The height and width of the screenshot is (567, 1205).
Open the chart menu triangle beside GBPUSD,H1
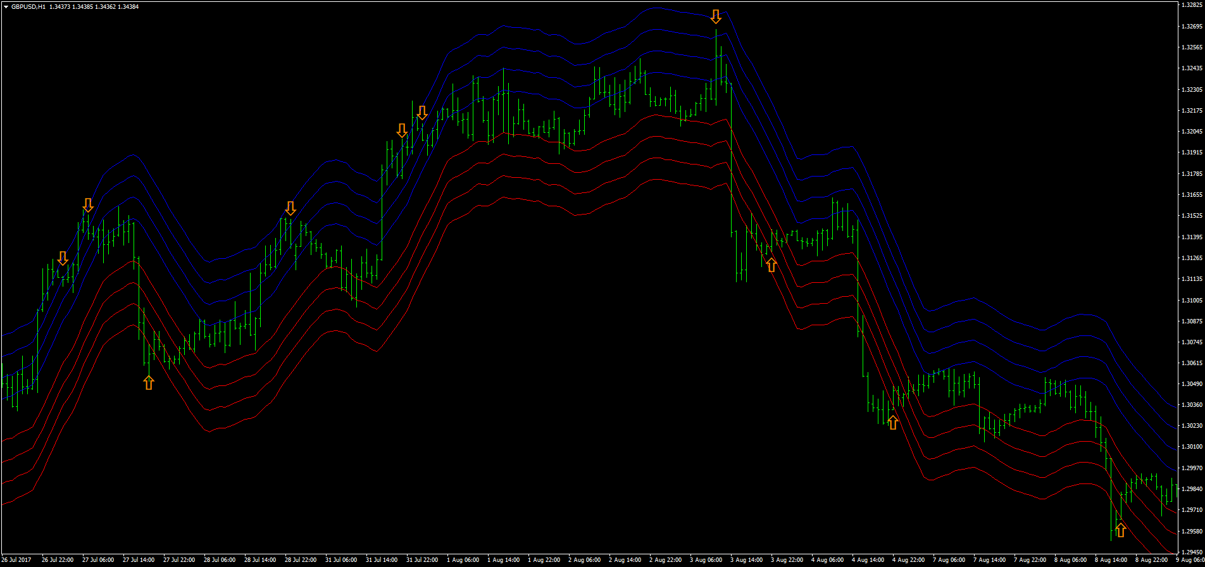click(6, 7)
